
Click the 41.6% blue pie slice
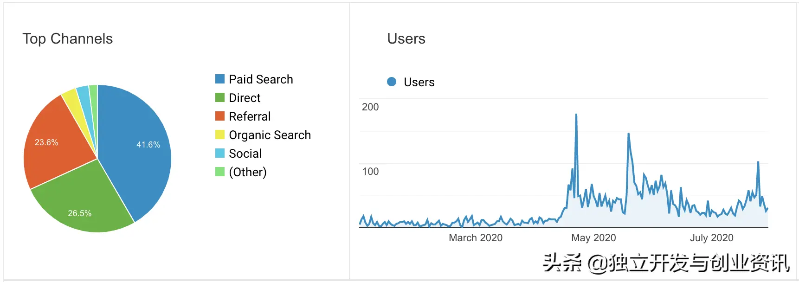pyautogui.click(x=139, y=148)
